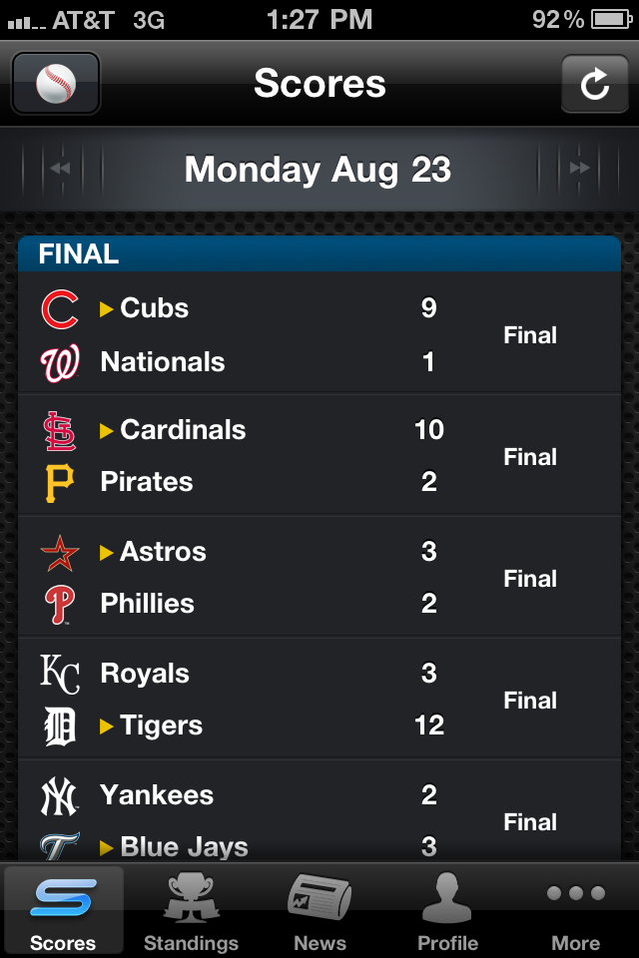Select the Astros star logo
The width and height of the screenshot is (639, 958).
(x=60, y=553)
